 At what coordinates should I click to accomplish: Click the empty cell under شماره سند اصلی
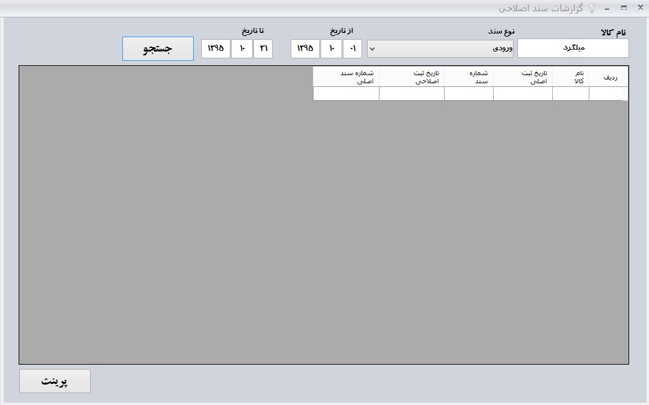click(x=347, y=94)
